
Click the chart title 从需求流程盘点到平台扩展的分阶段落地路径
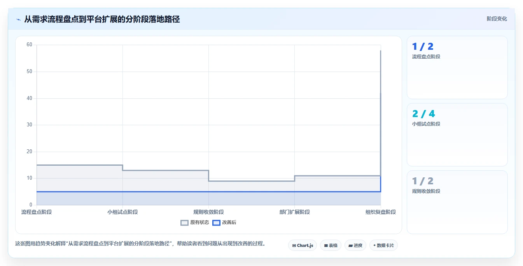(x=102, y=19)
